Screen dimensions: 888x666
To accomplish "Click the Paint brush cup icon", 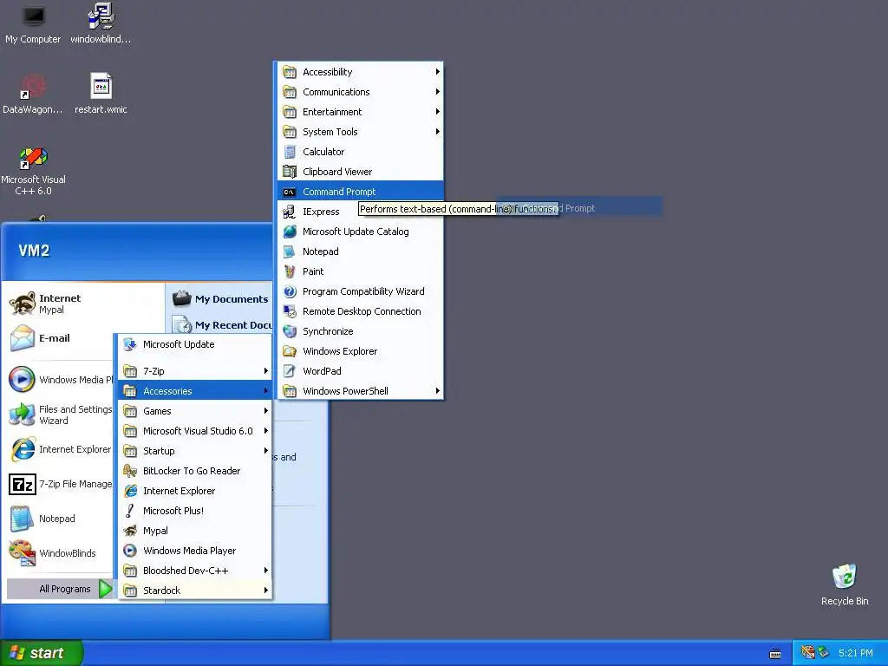I will coord(290,271).
